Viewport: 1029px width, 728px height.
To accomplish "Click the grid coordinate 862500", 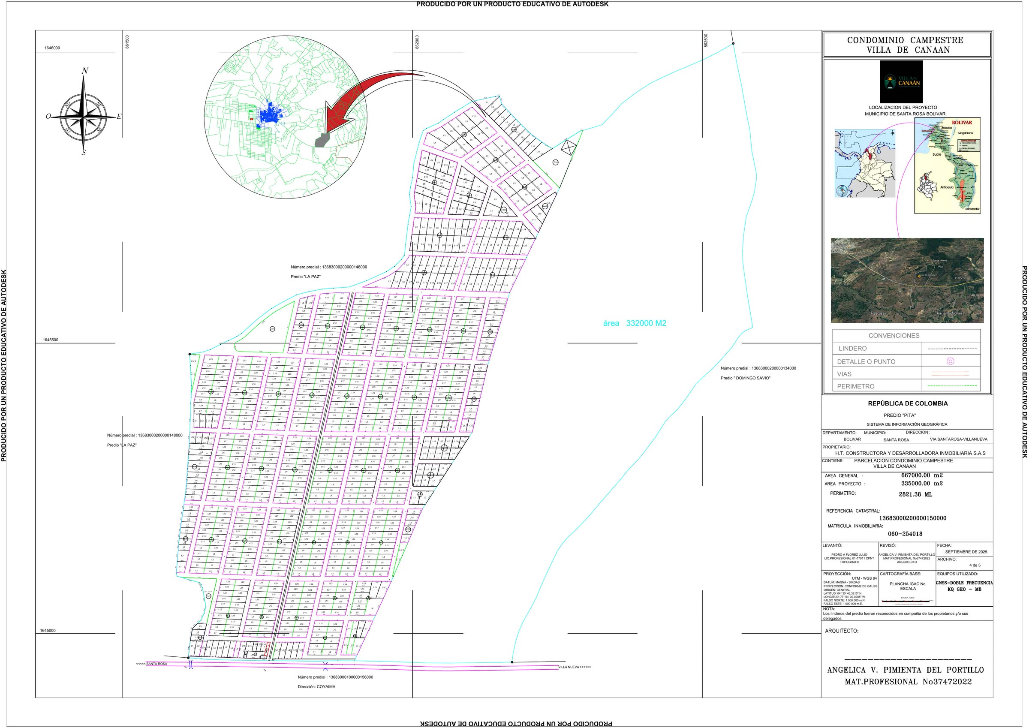I will click(706, 40).
